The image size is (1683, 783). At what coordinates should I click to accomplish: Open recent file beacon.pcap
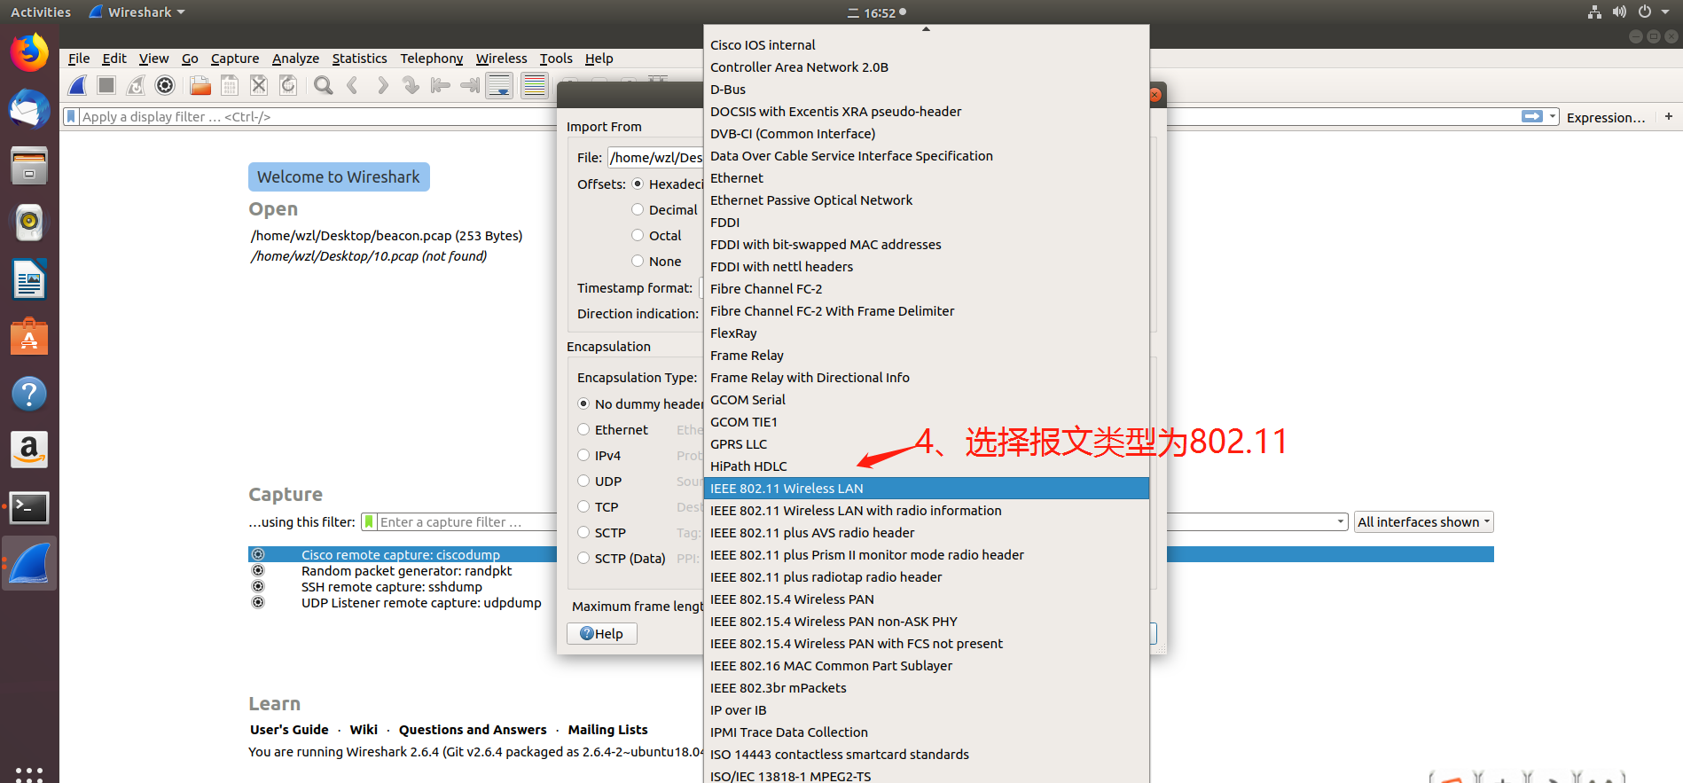[387, 236]
